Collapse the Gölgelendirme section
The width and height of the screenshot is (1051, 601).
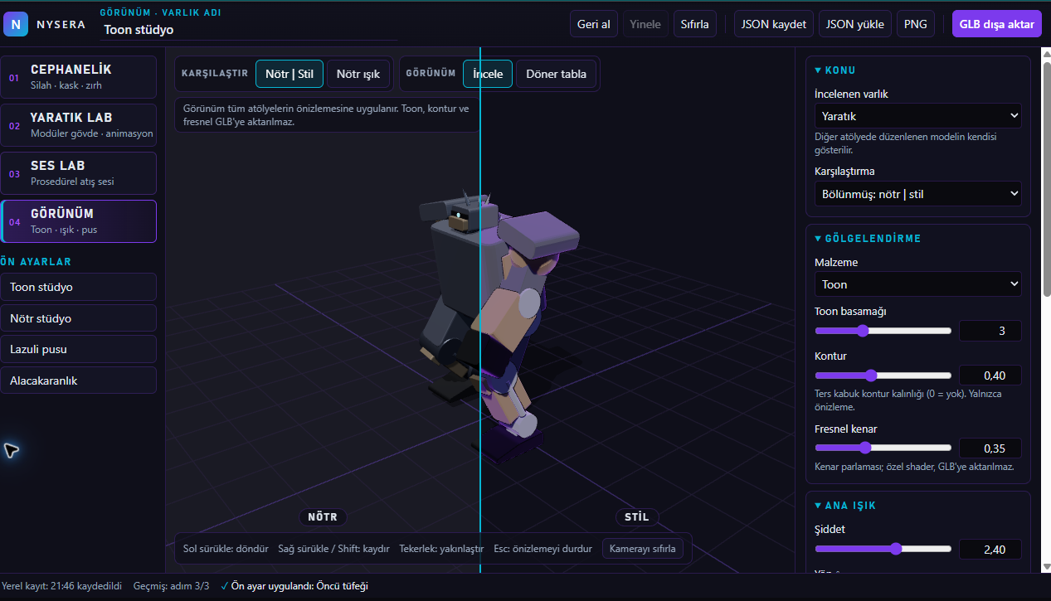coord(868,239)
